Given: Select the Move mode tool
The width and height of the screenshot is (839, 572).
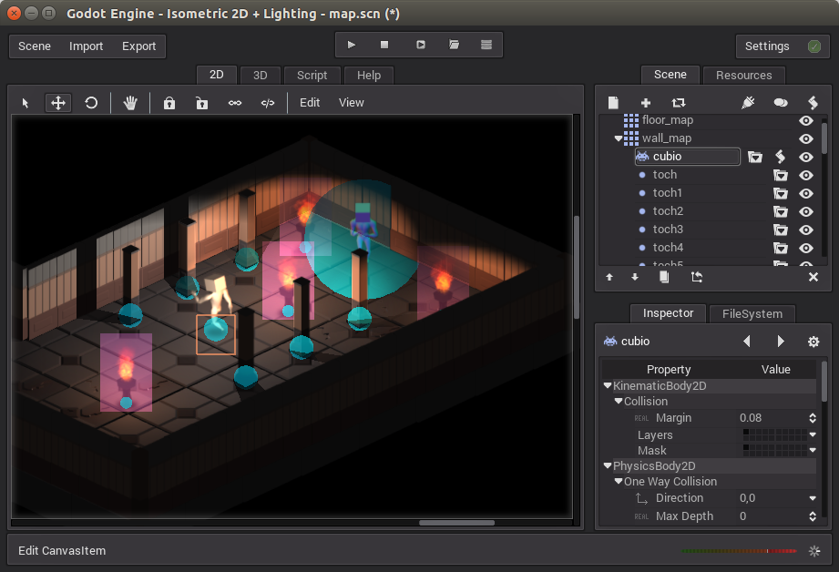Looking at the screenshot, I should click(58, 103).
